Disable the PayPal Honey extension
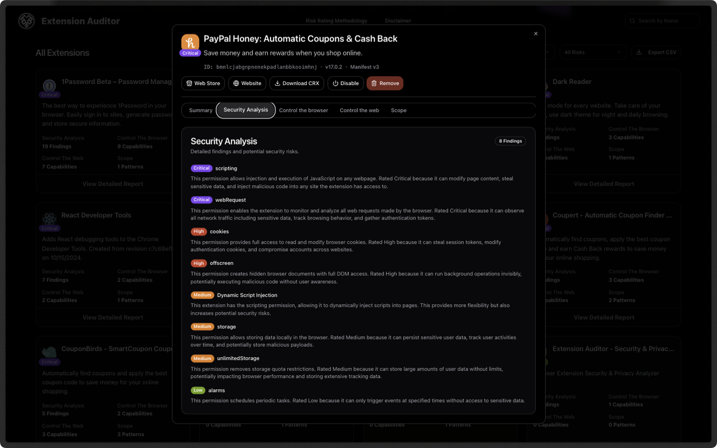Screen dimensions: 717x448 (x=346, y=83)
